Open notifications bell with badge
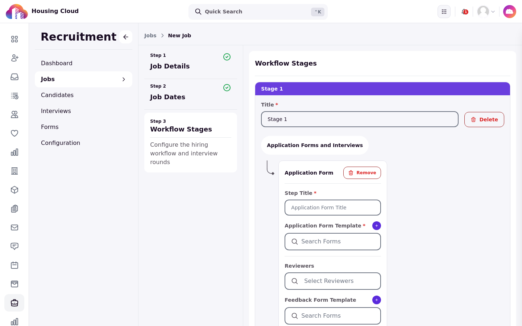 (x=464, y=12)
